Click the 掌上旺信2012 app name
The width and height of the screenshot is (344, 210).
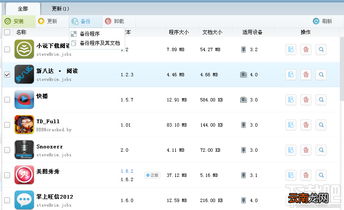pyautogui.click(x=55, y=197)
